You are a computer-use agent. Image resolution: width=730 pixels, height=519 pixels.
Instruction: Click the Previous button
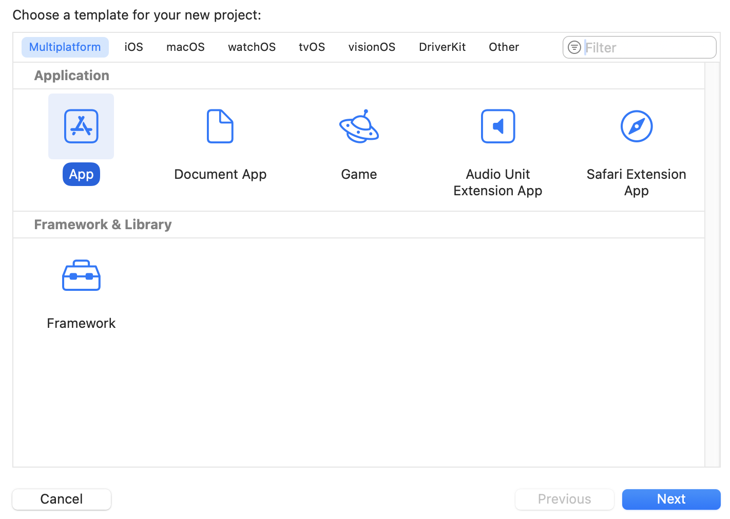click(564, 499)
